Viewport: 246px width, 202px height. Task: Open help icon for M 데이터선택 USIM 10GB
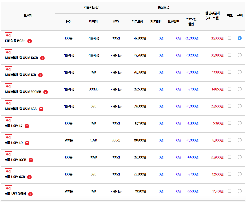click(42, 58)
